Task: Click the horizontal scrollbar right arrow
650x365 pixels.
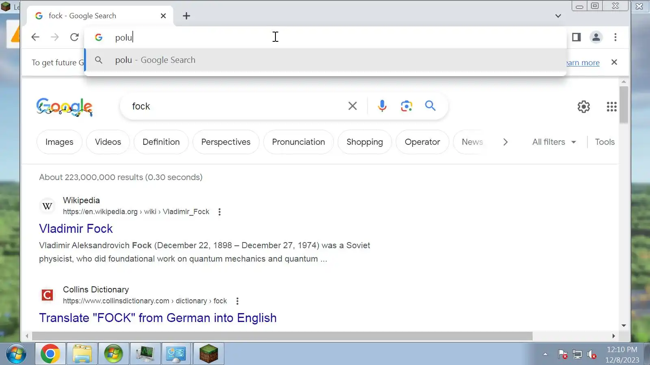Action: point(613,336)
